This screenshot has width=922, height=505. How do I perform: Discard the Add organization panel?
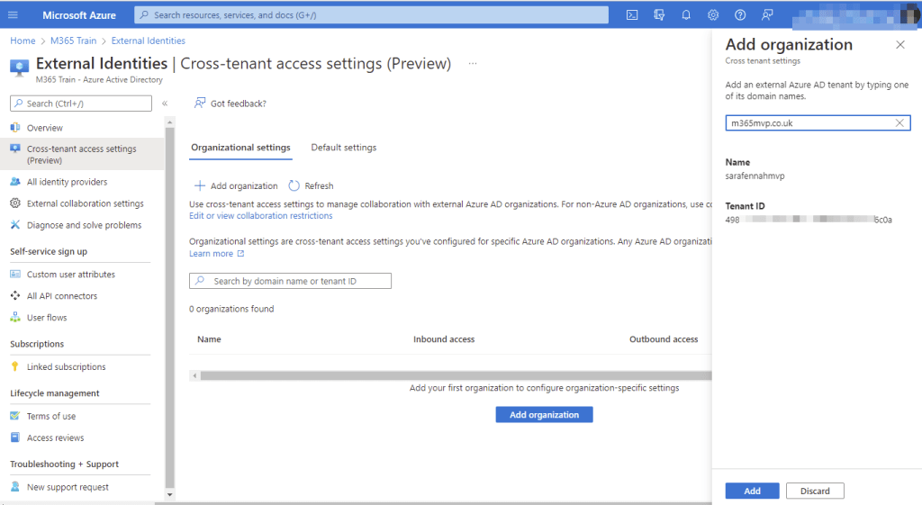[814, 491]
